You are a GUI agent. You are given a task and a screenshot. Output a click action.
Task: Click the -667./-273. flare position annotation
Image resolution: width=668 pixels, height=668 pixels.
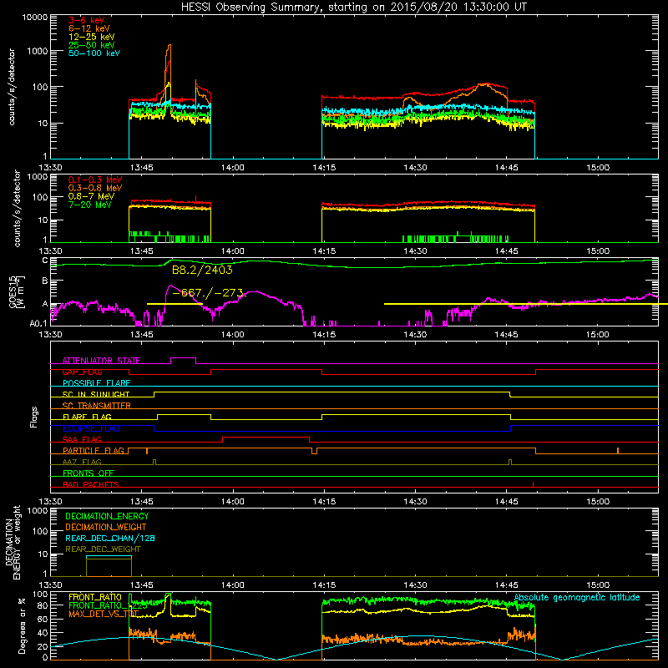click(x=208, y=293)
